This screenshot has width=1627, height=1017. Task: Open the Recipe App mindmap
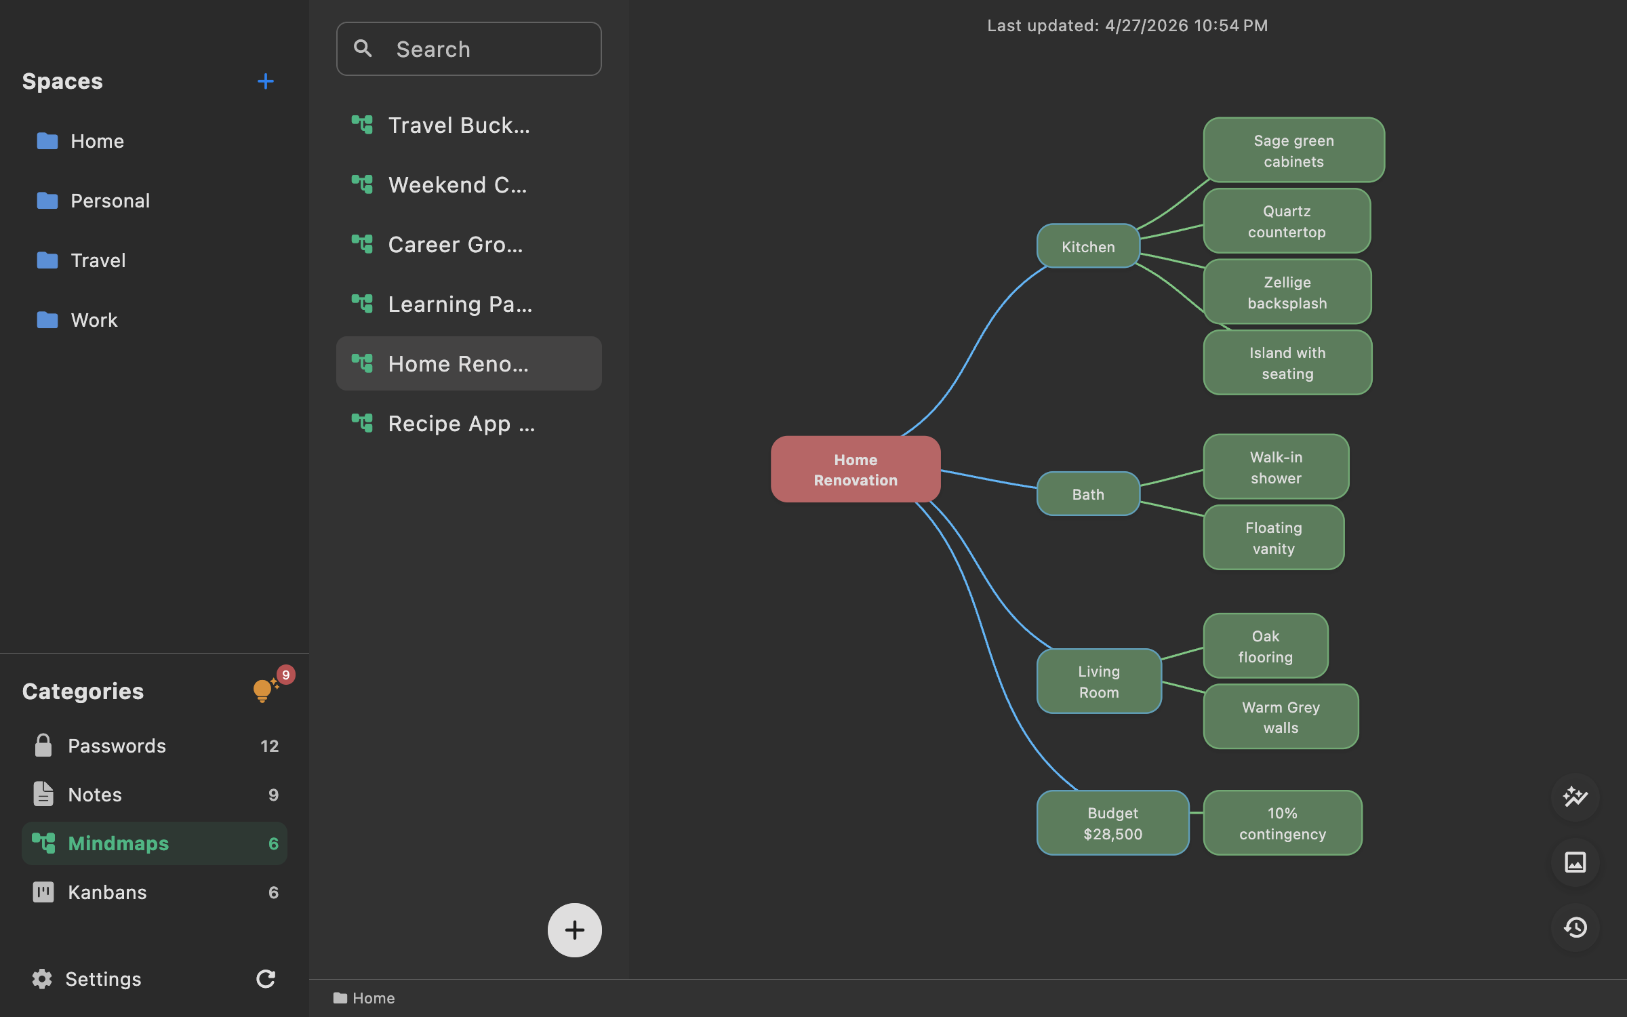468,423
